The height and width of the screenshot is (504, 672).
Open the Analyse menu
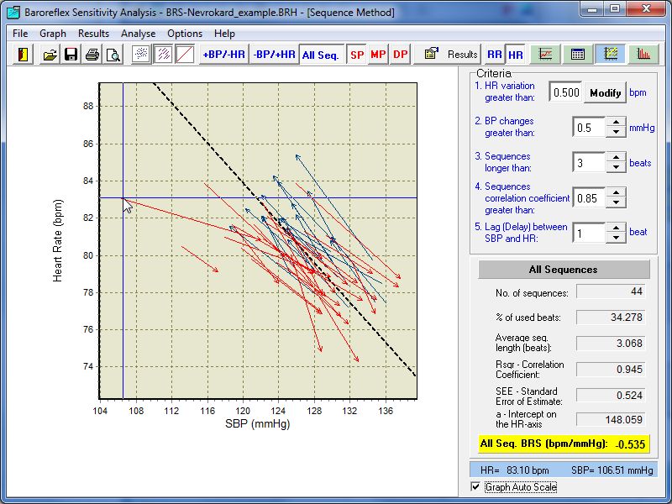point(138,34)
